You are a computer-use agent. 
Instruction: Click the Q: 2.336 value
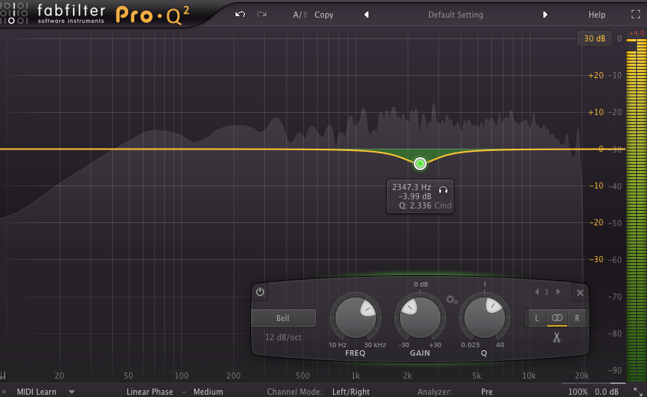click(415, 205)
